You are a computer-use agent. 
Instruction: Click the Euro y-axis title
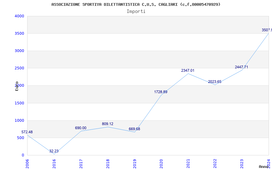pyautogui.click(x=17, y=86)
